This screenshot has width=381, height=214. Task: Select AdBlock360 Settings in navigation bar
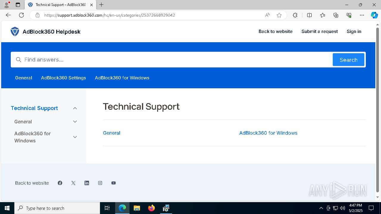(x=63, y=78)
